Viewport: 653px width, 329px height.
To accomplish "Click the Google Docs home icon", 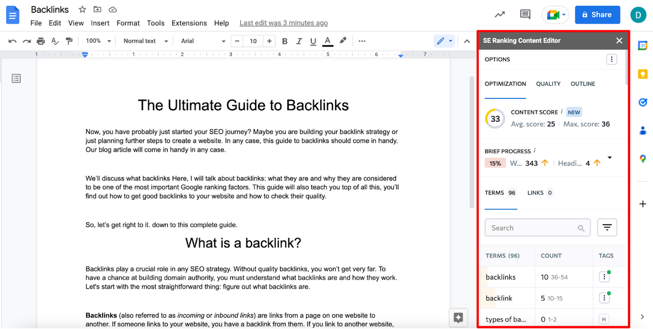I will (13, 15).
